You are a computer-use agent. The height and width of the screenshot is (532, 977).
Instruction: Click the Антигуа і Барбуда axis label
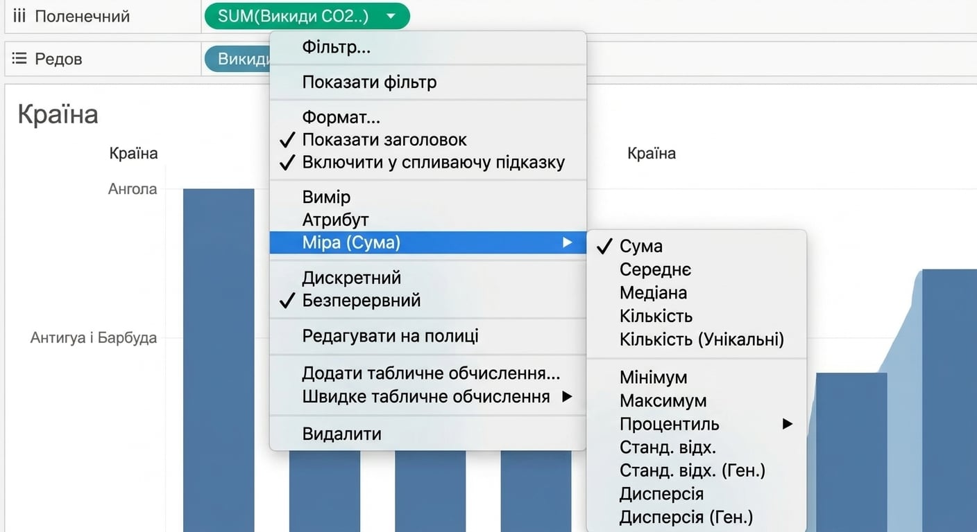click(x=94, y=338)
